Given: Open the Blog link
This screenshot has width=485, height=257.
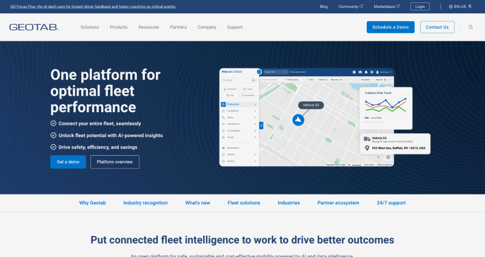Looking at the screenshot, I should coord(324,7).
